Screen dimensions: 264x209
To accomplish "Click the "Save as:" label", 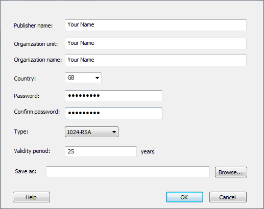I will [x=26, y=171].
